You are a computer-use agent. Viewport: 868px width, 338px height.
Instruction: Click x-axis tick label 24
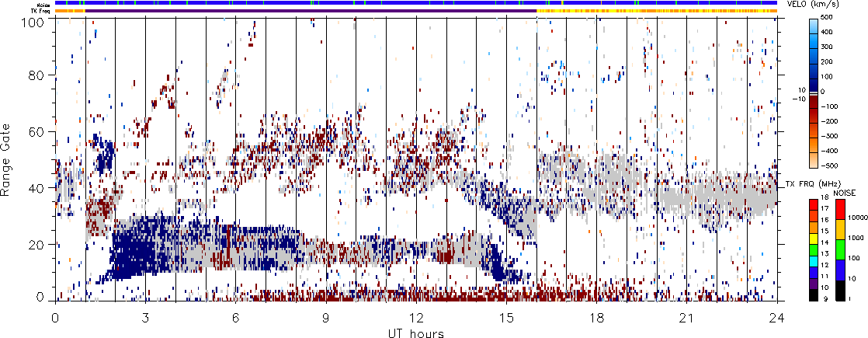(x=777, y=317)
